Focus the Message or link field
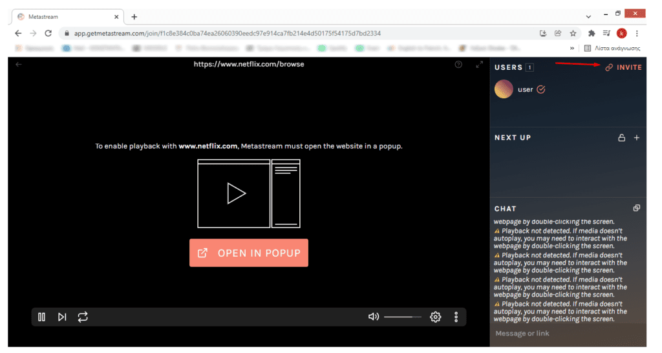 click(x=568, y=334)
